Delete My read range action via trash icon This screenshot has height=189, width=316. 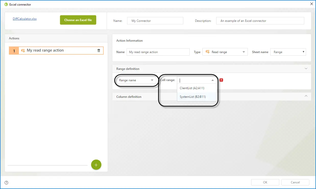click(x=99, y=51)
